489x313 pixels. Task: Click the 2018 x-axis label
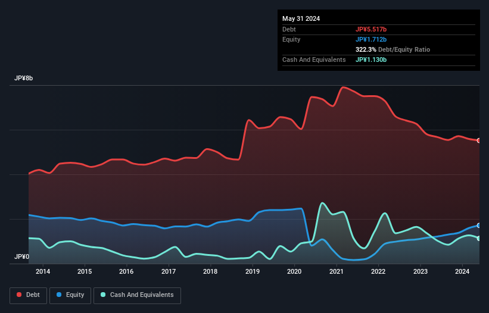tap(210, 271)
